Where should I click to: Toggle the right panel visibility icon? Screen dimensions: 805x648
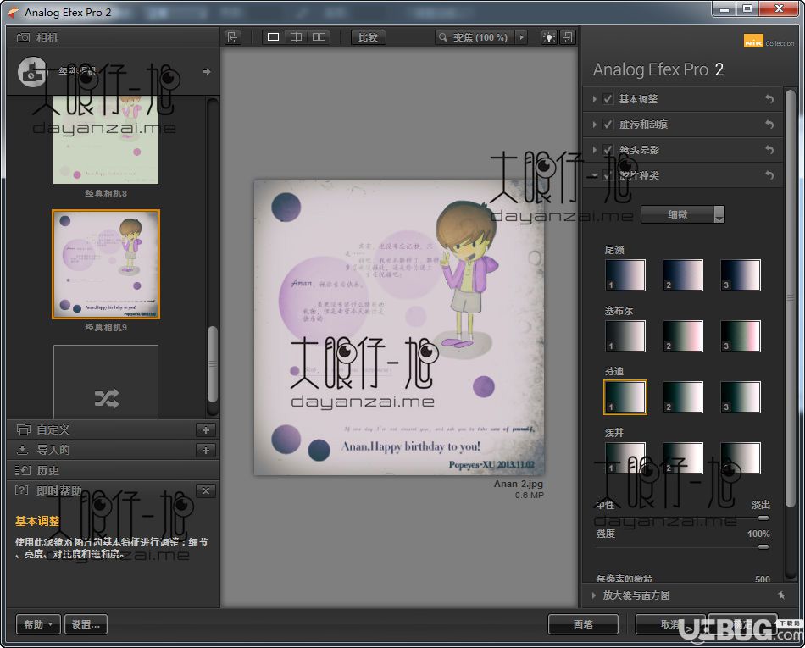[x=567, y=37]
